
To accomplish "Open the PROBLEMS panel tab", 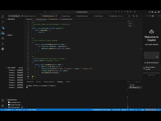I will (30, 82).
